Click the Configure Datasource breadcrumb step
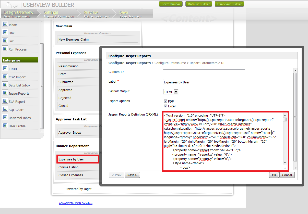 coord(170,63)
